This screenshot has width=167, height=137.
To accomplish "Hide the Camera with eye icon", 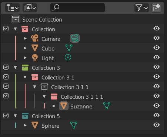I will [x=157, y=38].
